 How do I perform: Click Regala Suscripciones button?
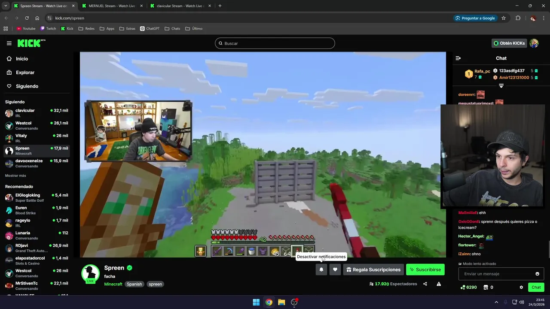pyautogui.click(x=373, y=270)
